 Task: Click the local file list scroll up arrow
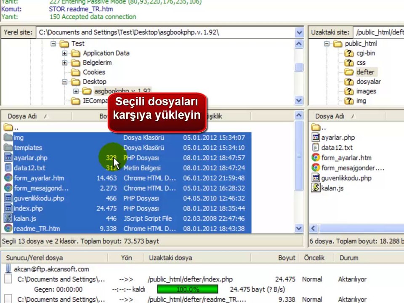click(x=299, y=115)
